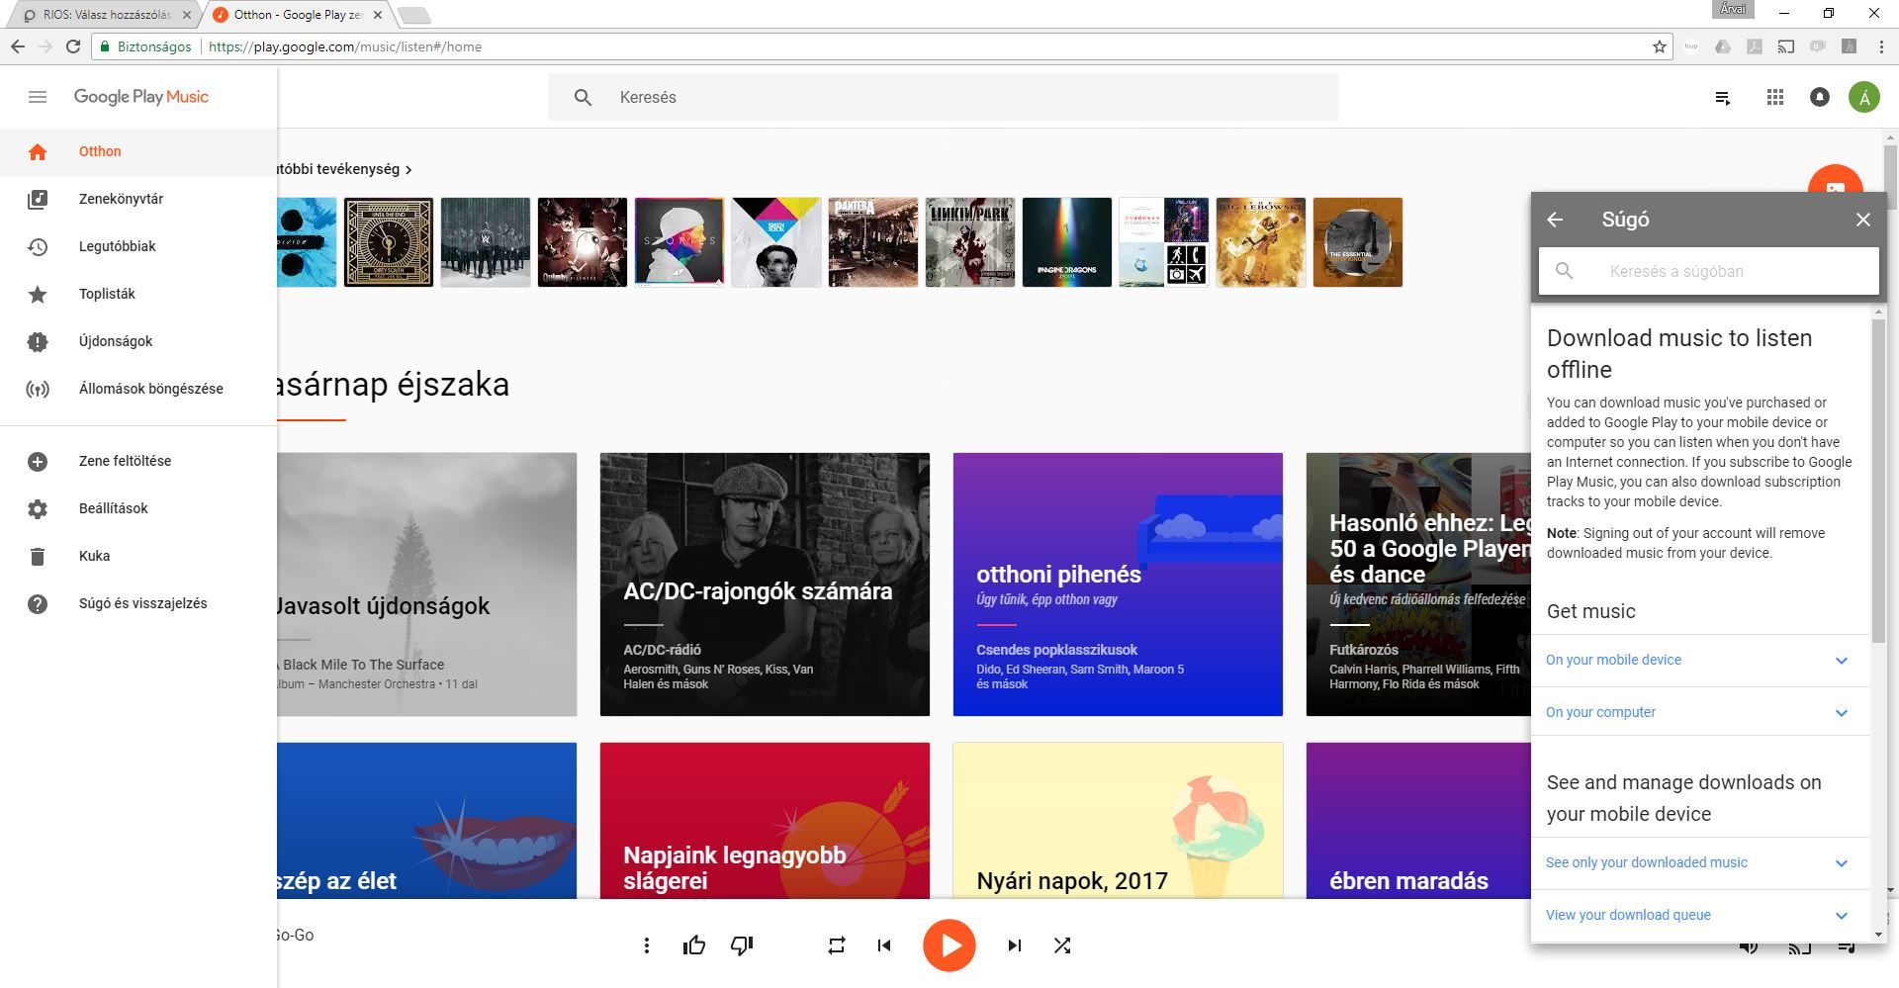
Task: Open Kuka trash
Action: click(x=138, y=556)
